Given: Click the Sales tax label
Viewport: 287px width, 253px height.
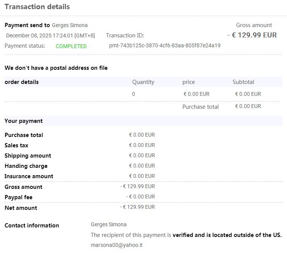Looking at the screenshot, I should click(x=16, y=145).
